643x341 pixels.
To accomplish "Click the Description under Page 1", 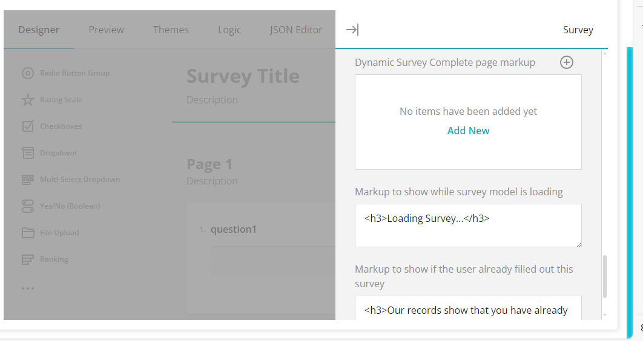I will pyautogui.click(x=212, y=181).
